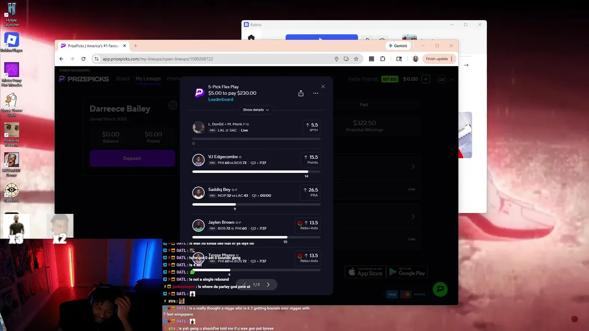
Task: Expand Show details dropdown
Action: [256, 110]
